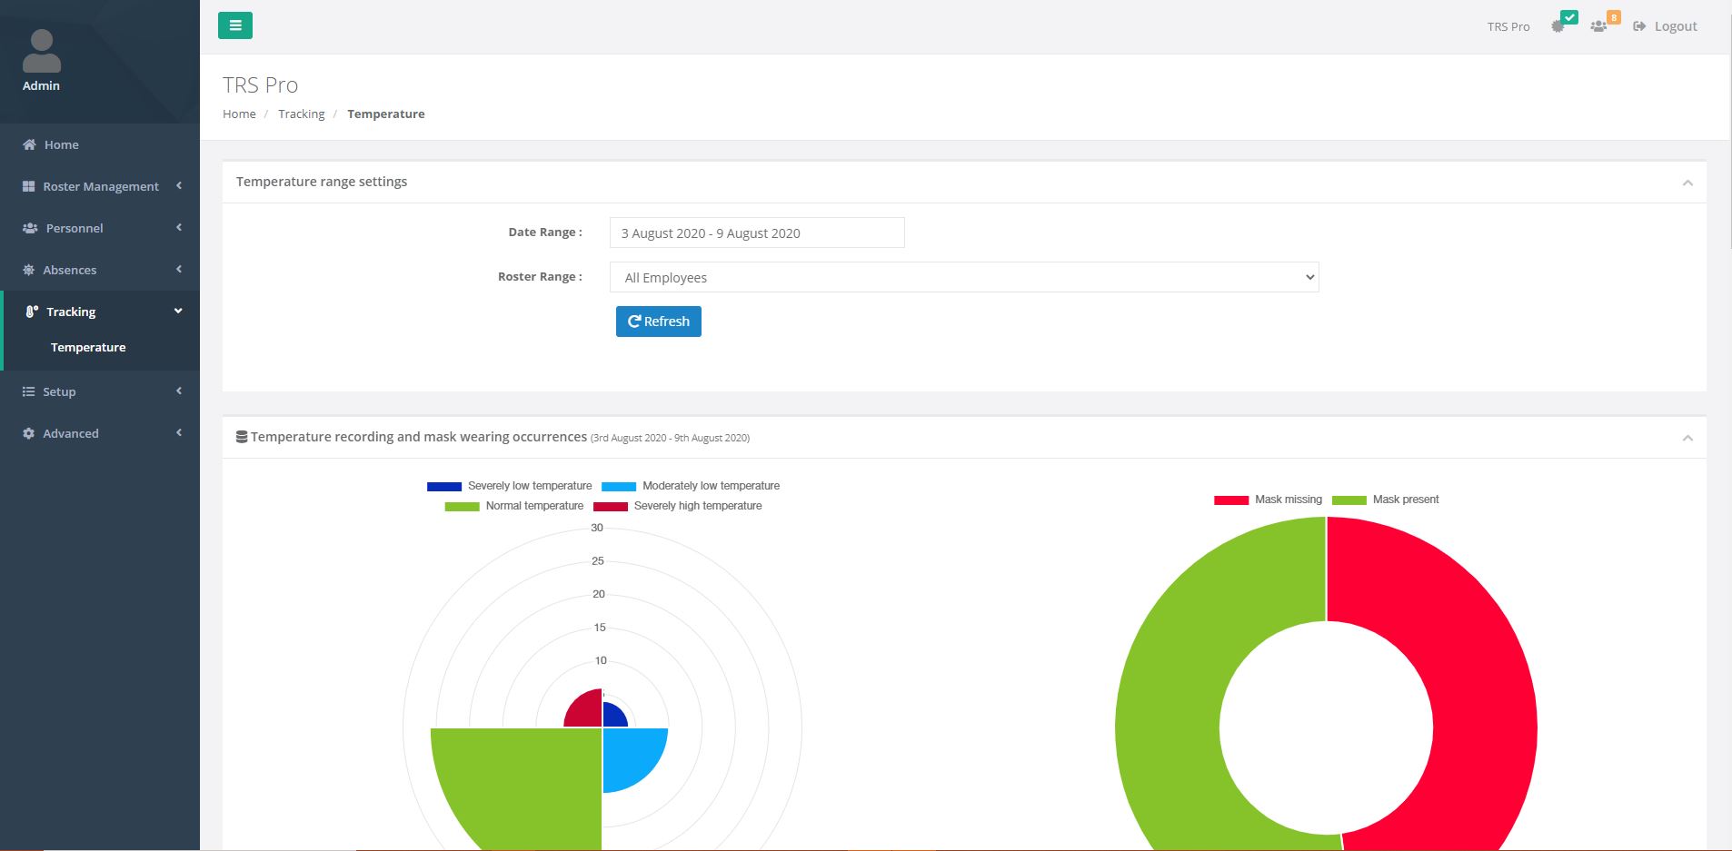
Task: Expand the Setup menu chevron
Action: click(179, 391)
